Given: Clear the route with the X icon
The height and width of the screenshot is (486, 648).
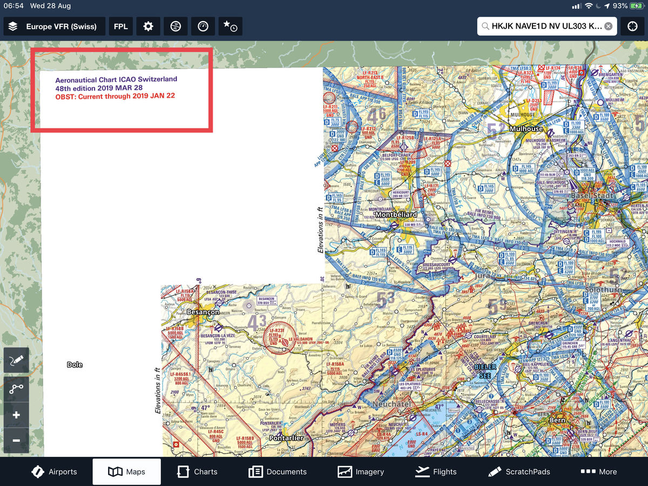Looking at the screenshot, I should [x=609, y=25].
